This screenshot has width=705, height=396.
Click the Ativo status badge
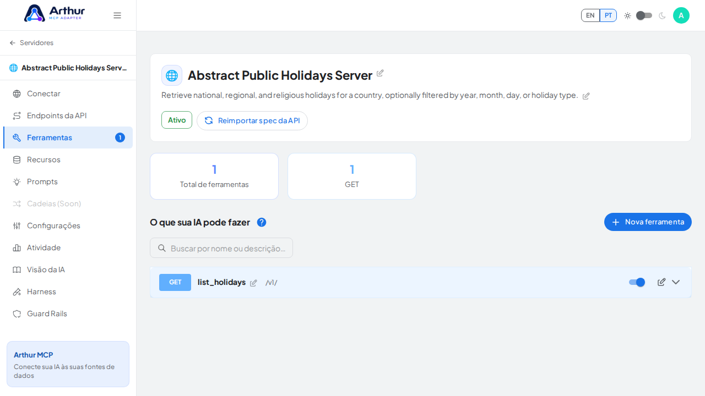(x=177, y=120)
